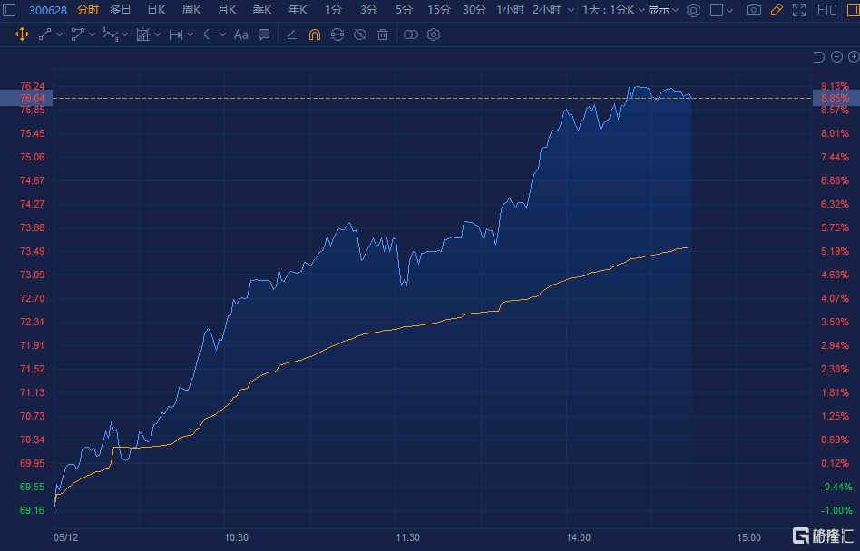The width and height of the screenshot is (860, 551).
Task: Expand polygon shape tool dropdown arrow
Action: tap(93, 35)
